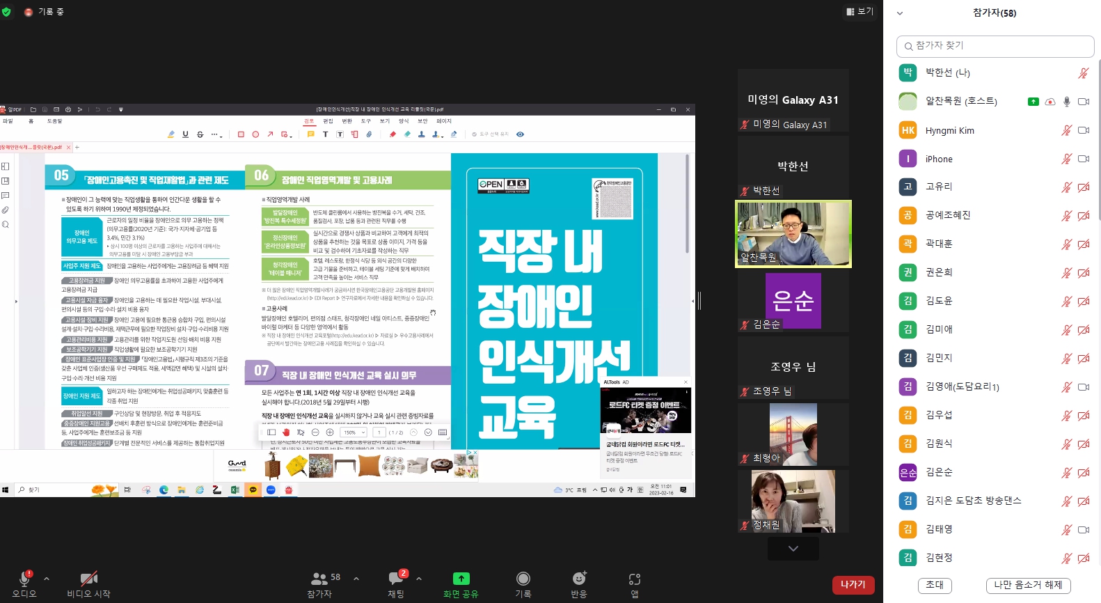Open the 채팅 chat button
The height and width of the screenshot is (603, 1101).
pyautogui.click(x=396, y=584)
